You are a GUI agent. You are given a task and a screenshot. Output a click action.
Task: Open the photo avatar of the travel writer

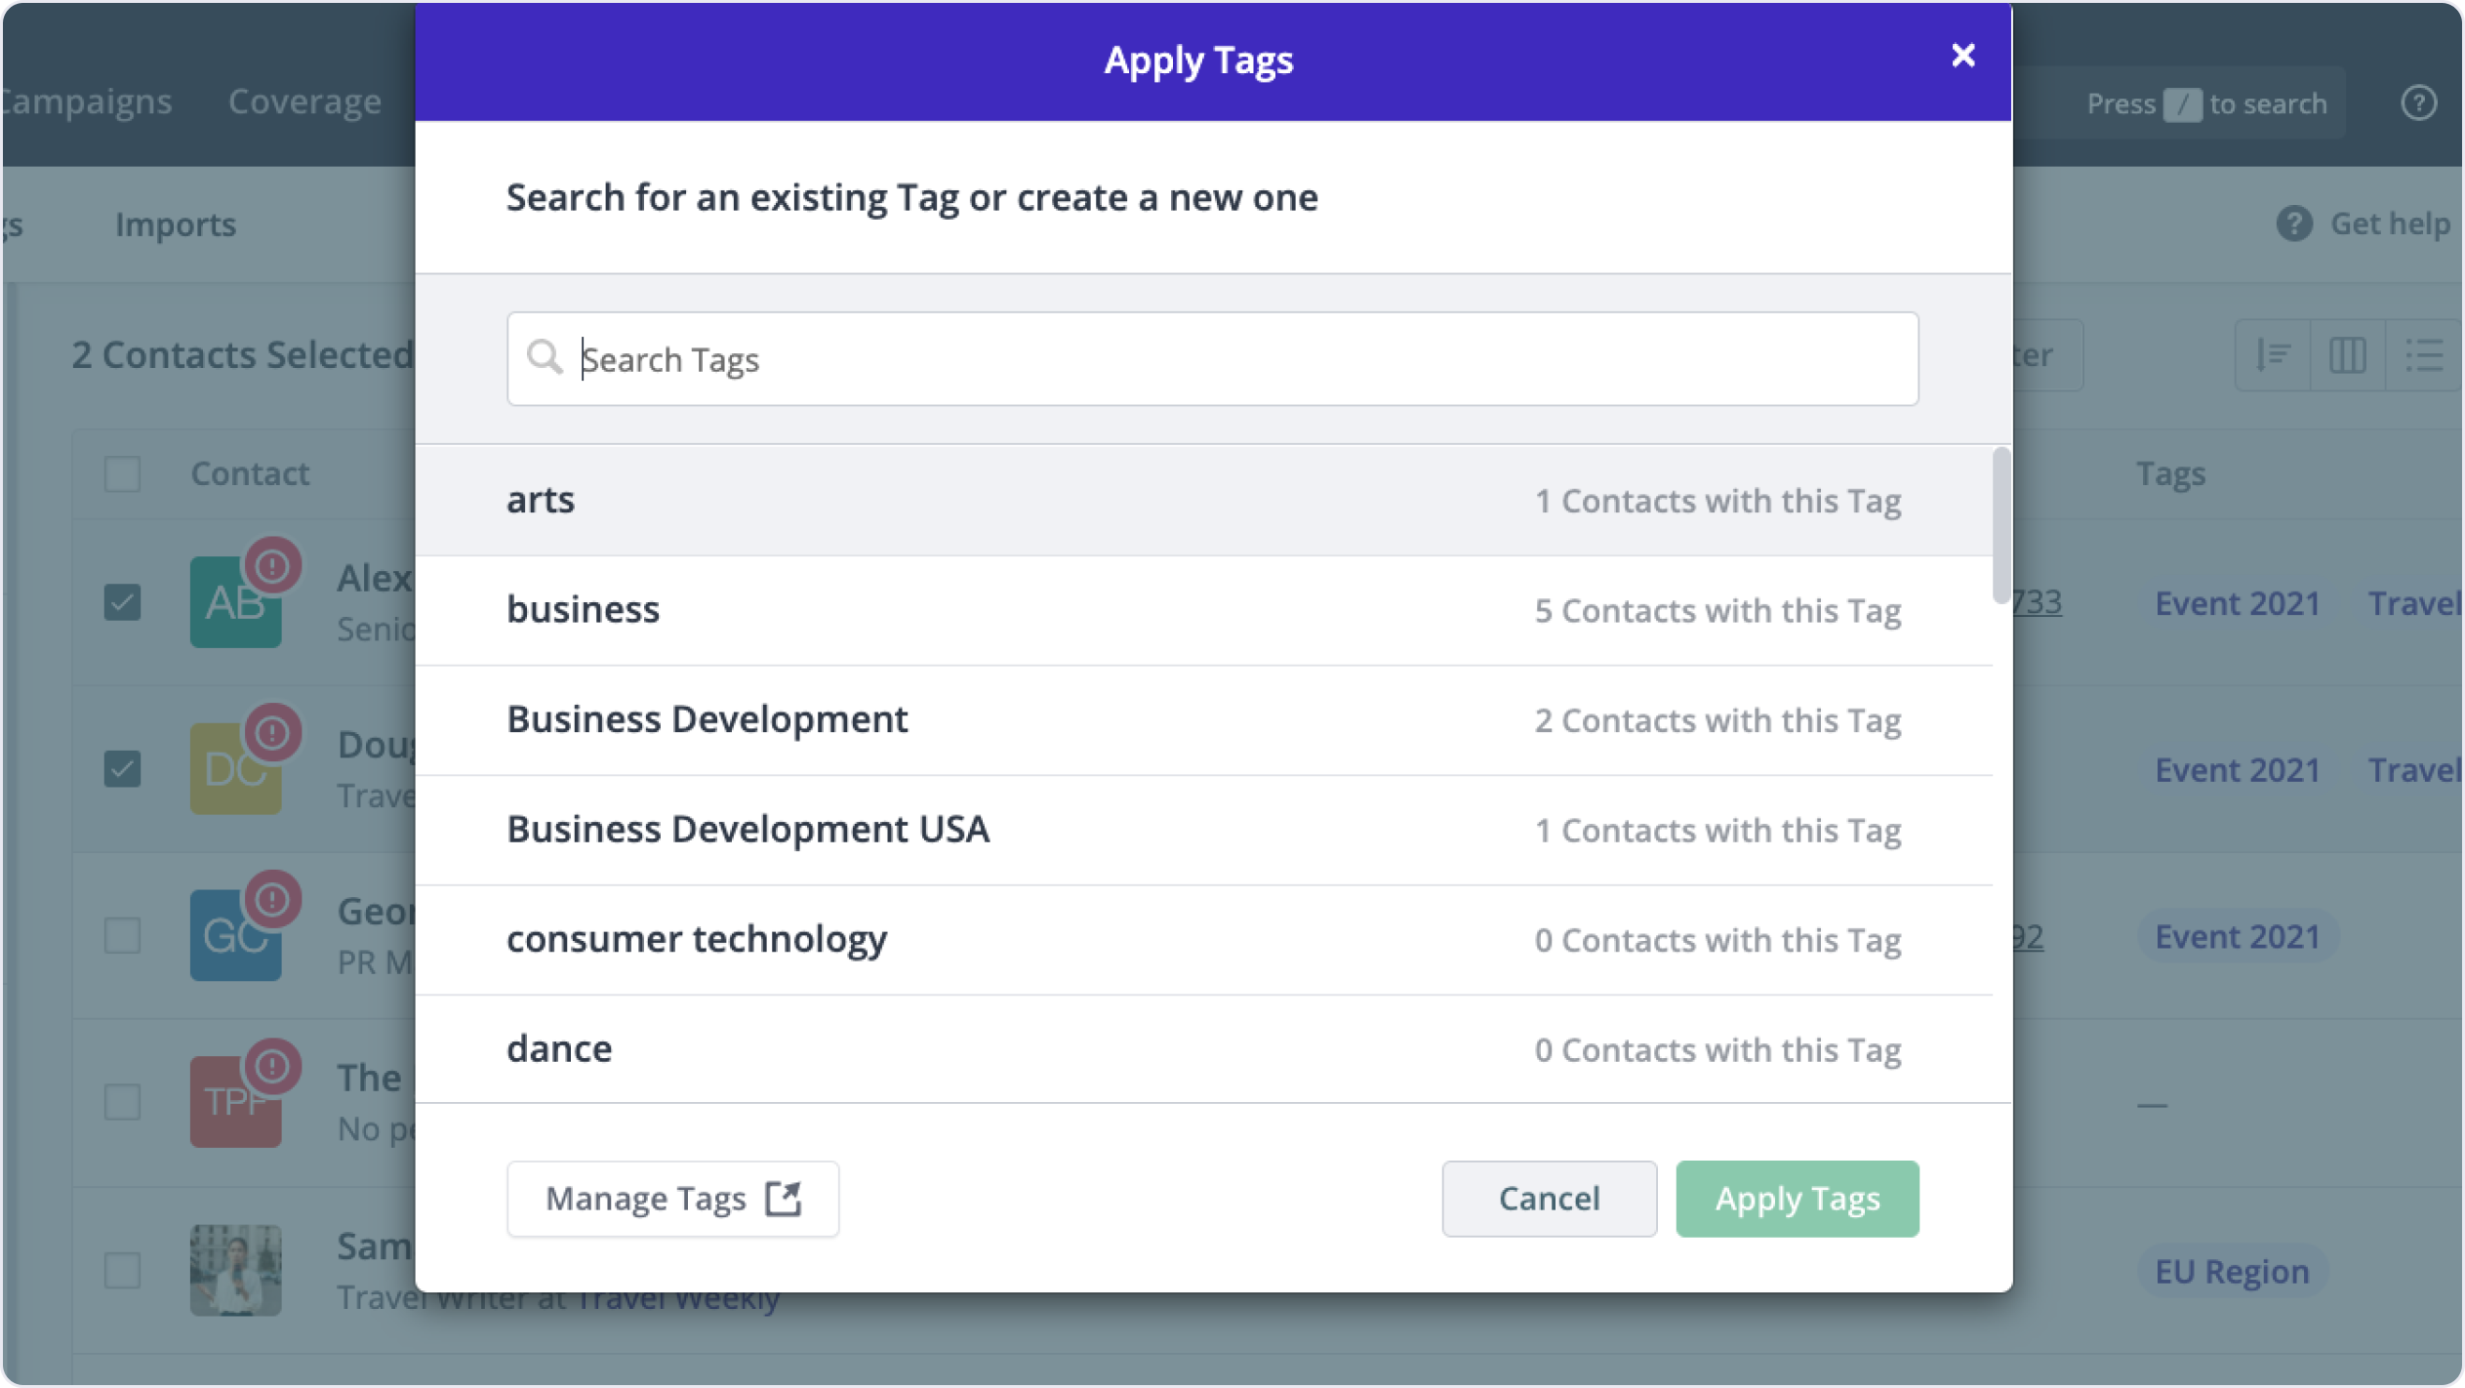pyautogui.click(x=235, y=1271)
